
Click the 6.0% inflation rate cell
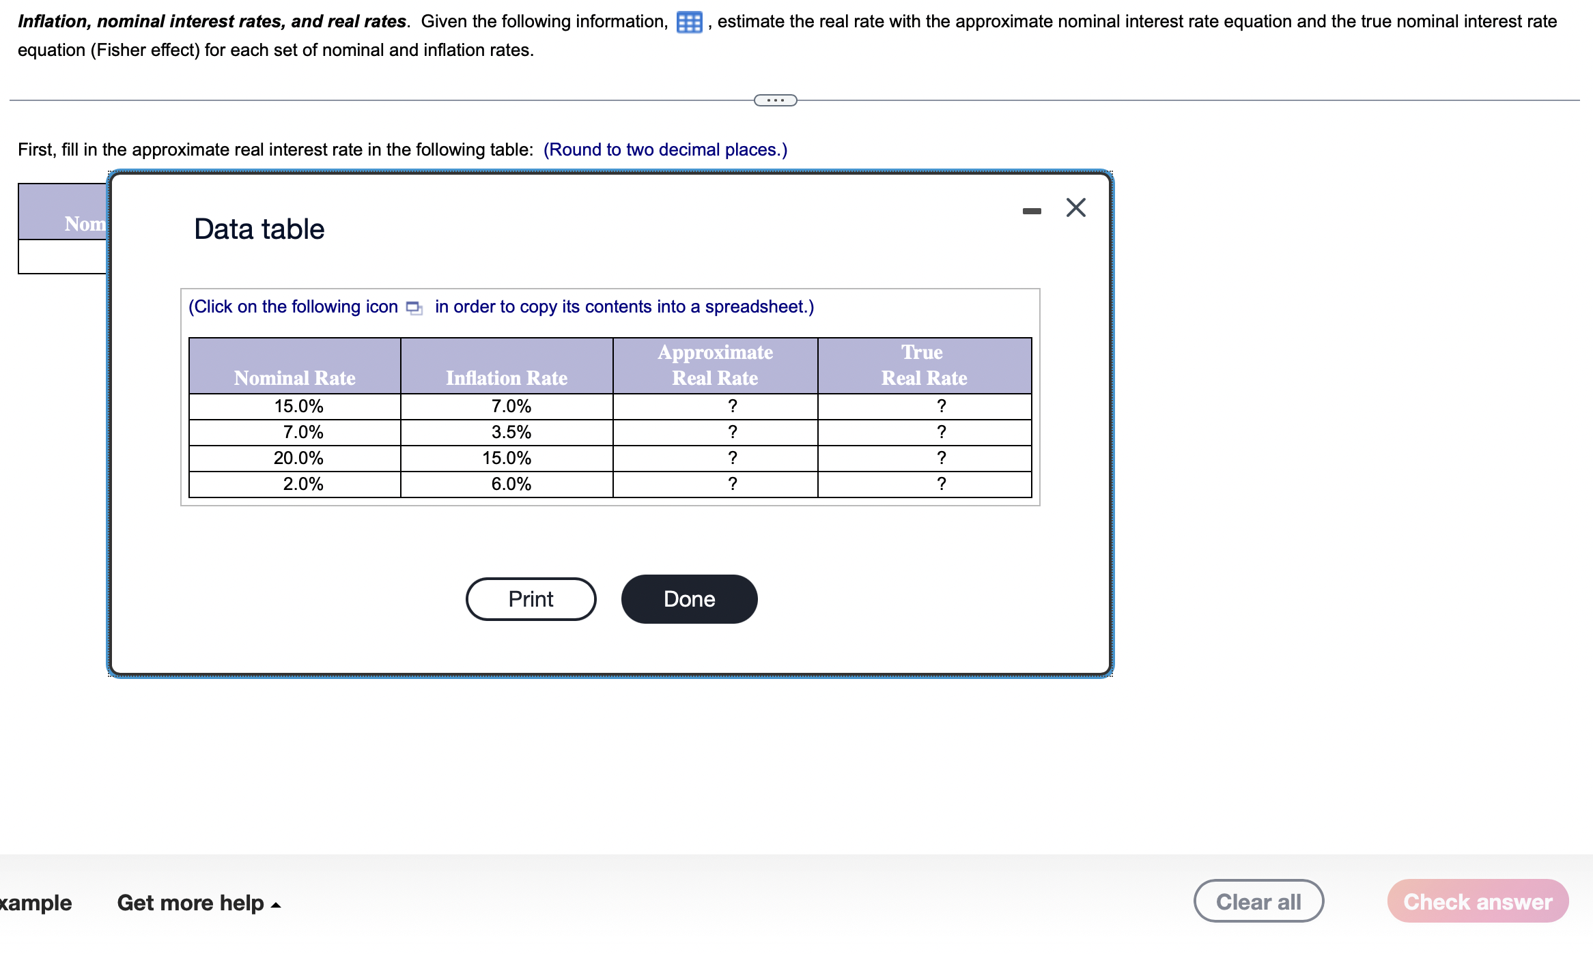point(511,484)
